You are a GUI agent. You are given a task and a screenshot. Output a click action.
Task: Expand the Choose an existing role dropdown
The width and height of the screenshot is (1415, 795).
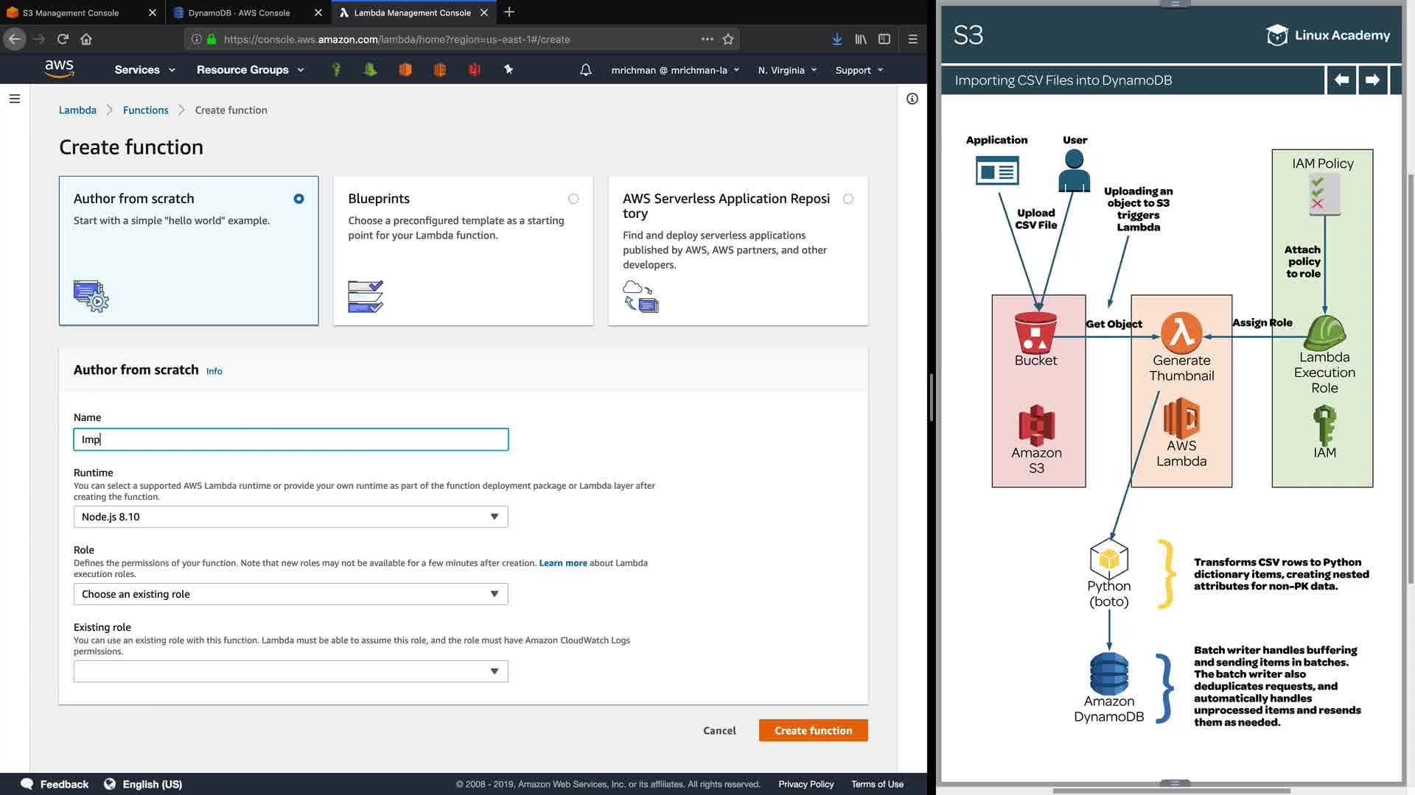[x=290, y=594]
